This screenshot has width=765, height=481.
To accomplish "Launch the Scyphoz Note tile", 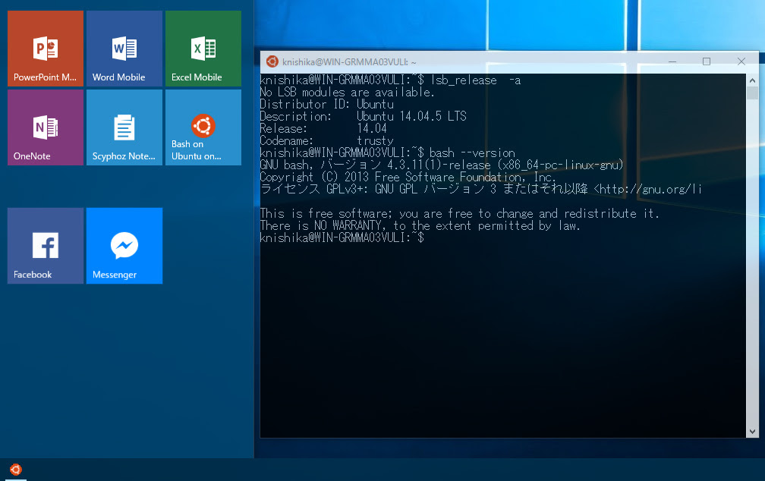I will tap(124, 127).
